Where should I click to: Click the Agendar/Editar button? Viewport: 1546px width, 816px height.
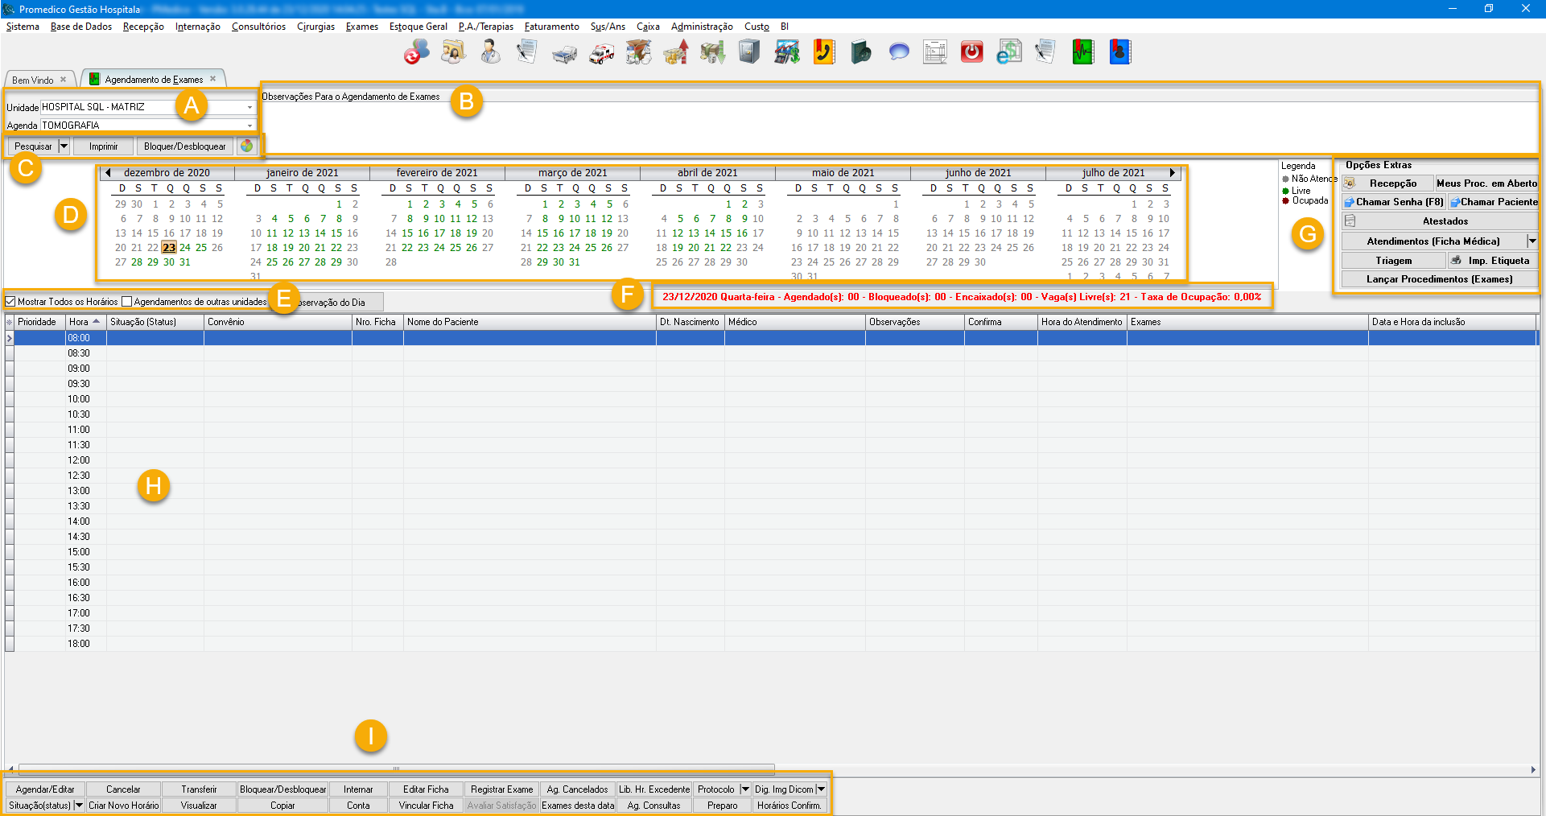point(45,789)
